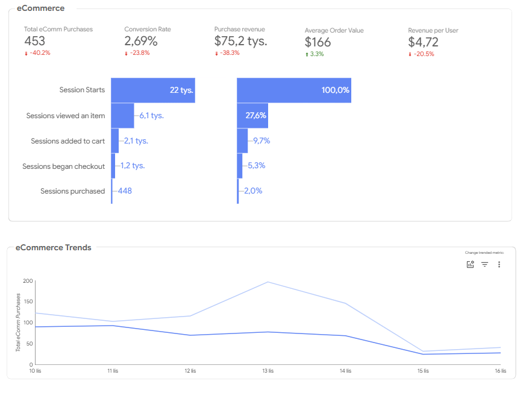Click the trend line peak at 13 lis
This screenshot has width=526, height=401.
point(268,282)
